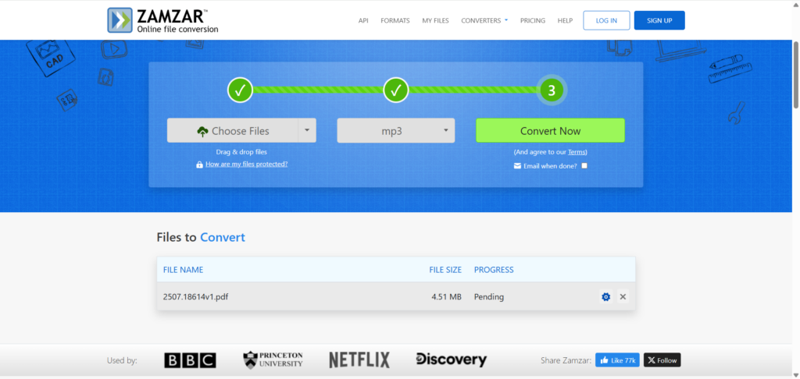
Task: Enable the Email when done checkbox
Action: (x=584, y=165)
